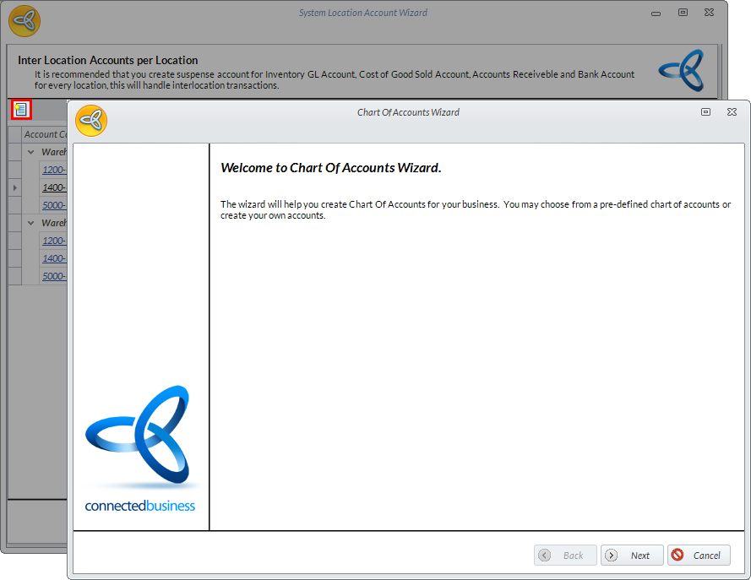Screen dimensions: 751x580
Task: Minimize the System Location Account Wizard window
Action: (656, 14)
